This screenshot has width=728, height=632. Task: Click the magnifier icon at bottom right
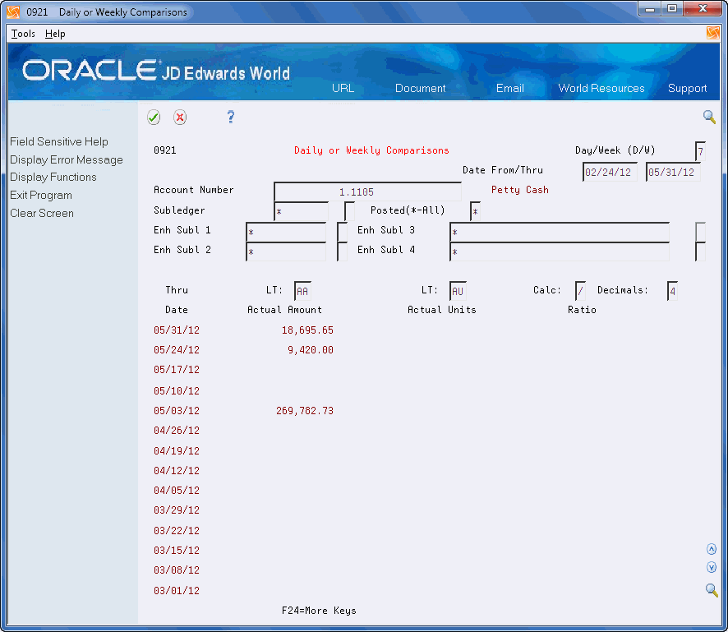tap(712, 590)
